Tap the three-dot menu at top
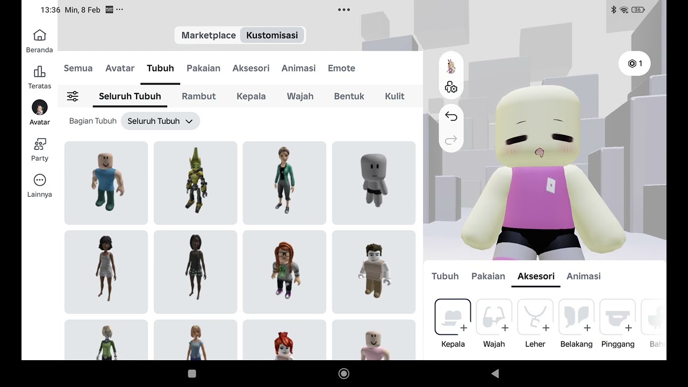This screenshot has width=688, height=387. [344, 10]
